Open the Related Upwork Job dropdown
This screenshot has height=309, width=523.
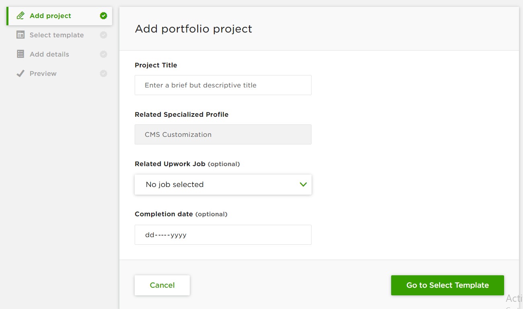pyautogui.click(x=223, y=185)
